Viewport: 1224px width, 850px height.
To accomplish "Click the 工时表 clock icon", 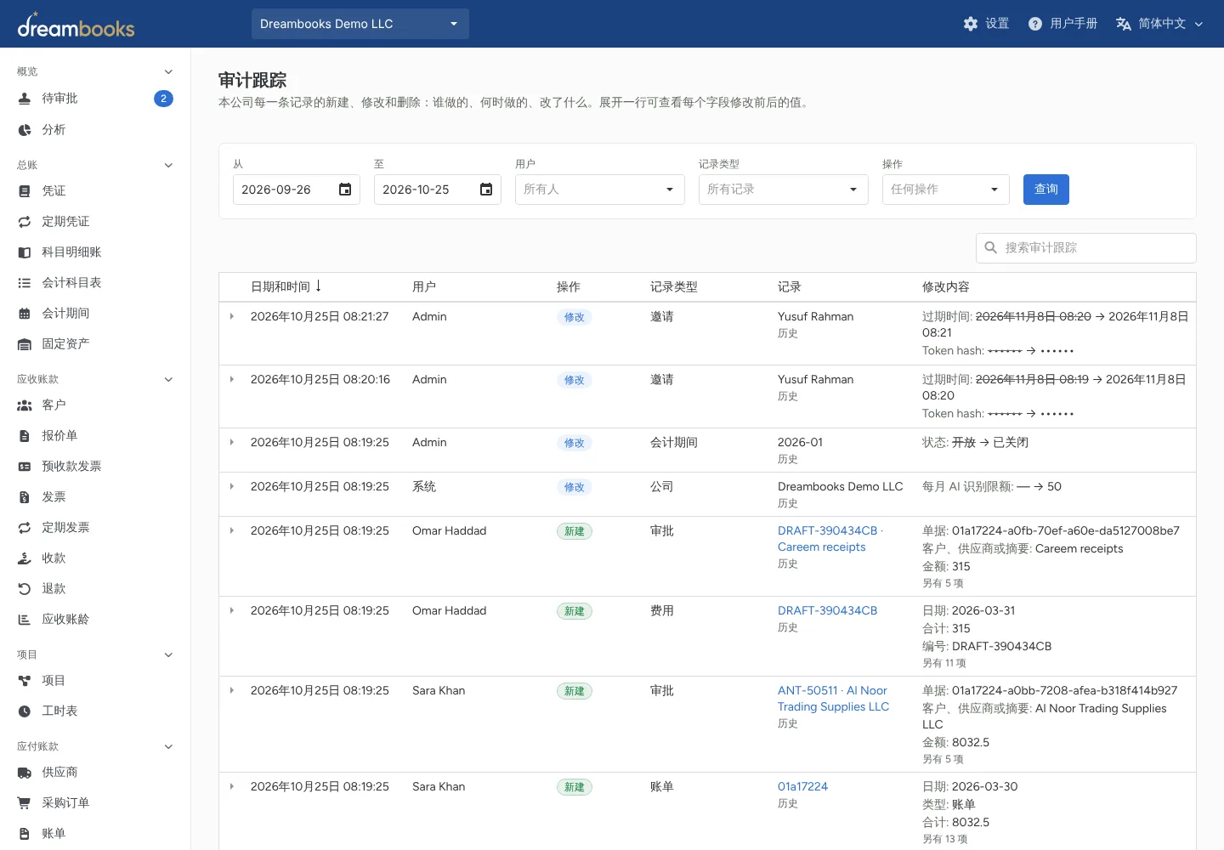I will click(x=25, y=711).
